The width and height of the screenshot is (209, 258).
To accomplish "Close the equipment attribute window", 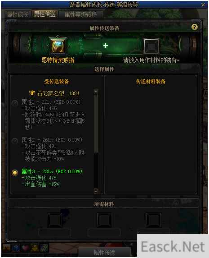I will 203,5.
